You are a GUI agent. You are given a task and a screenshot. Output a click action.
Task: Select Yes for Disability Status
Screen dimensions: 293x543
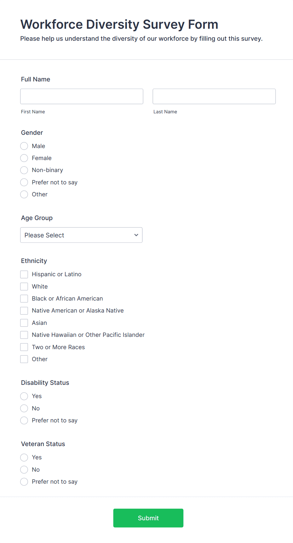pos(24,396)
